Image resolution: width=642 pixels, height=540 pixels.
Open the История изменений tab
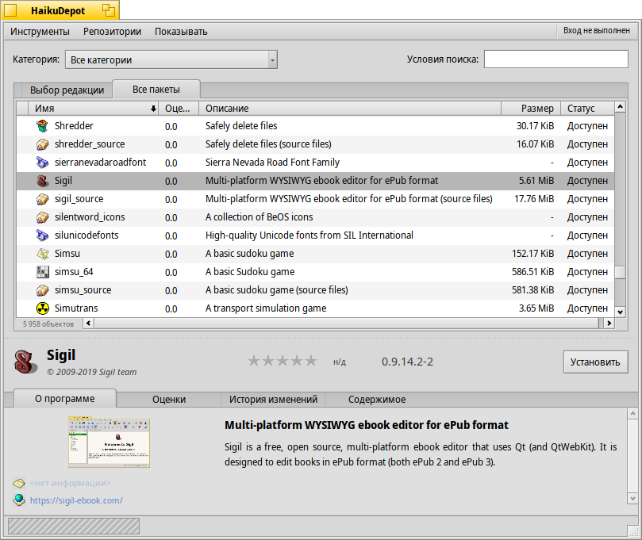(x=273, y=400)
